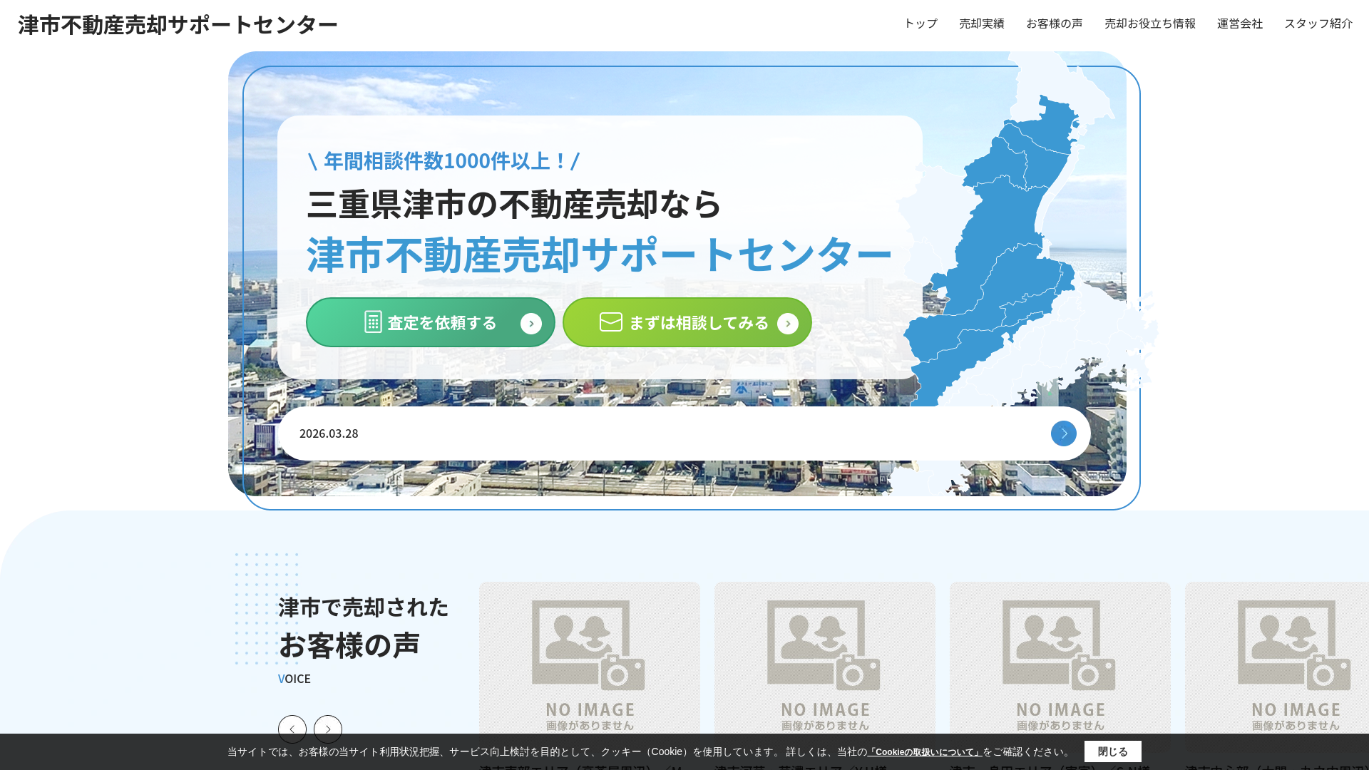Click the news date 2026.03.28

point(329,433)
